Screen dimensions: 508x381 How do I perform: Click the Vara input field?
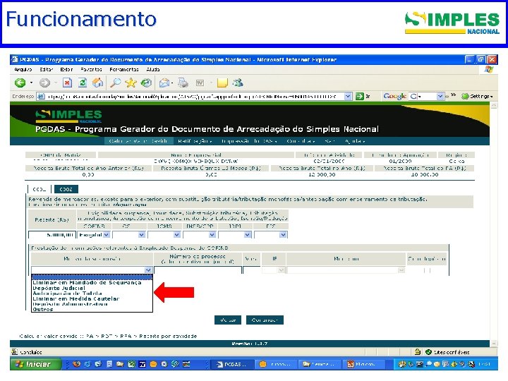251,270
